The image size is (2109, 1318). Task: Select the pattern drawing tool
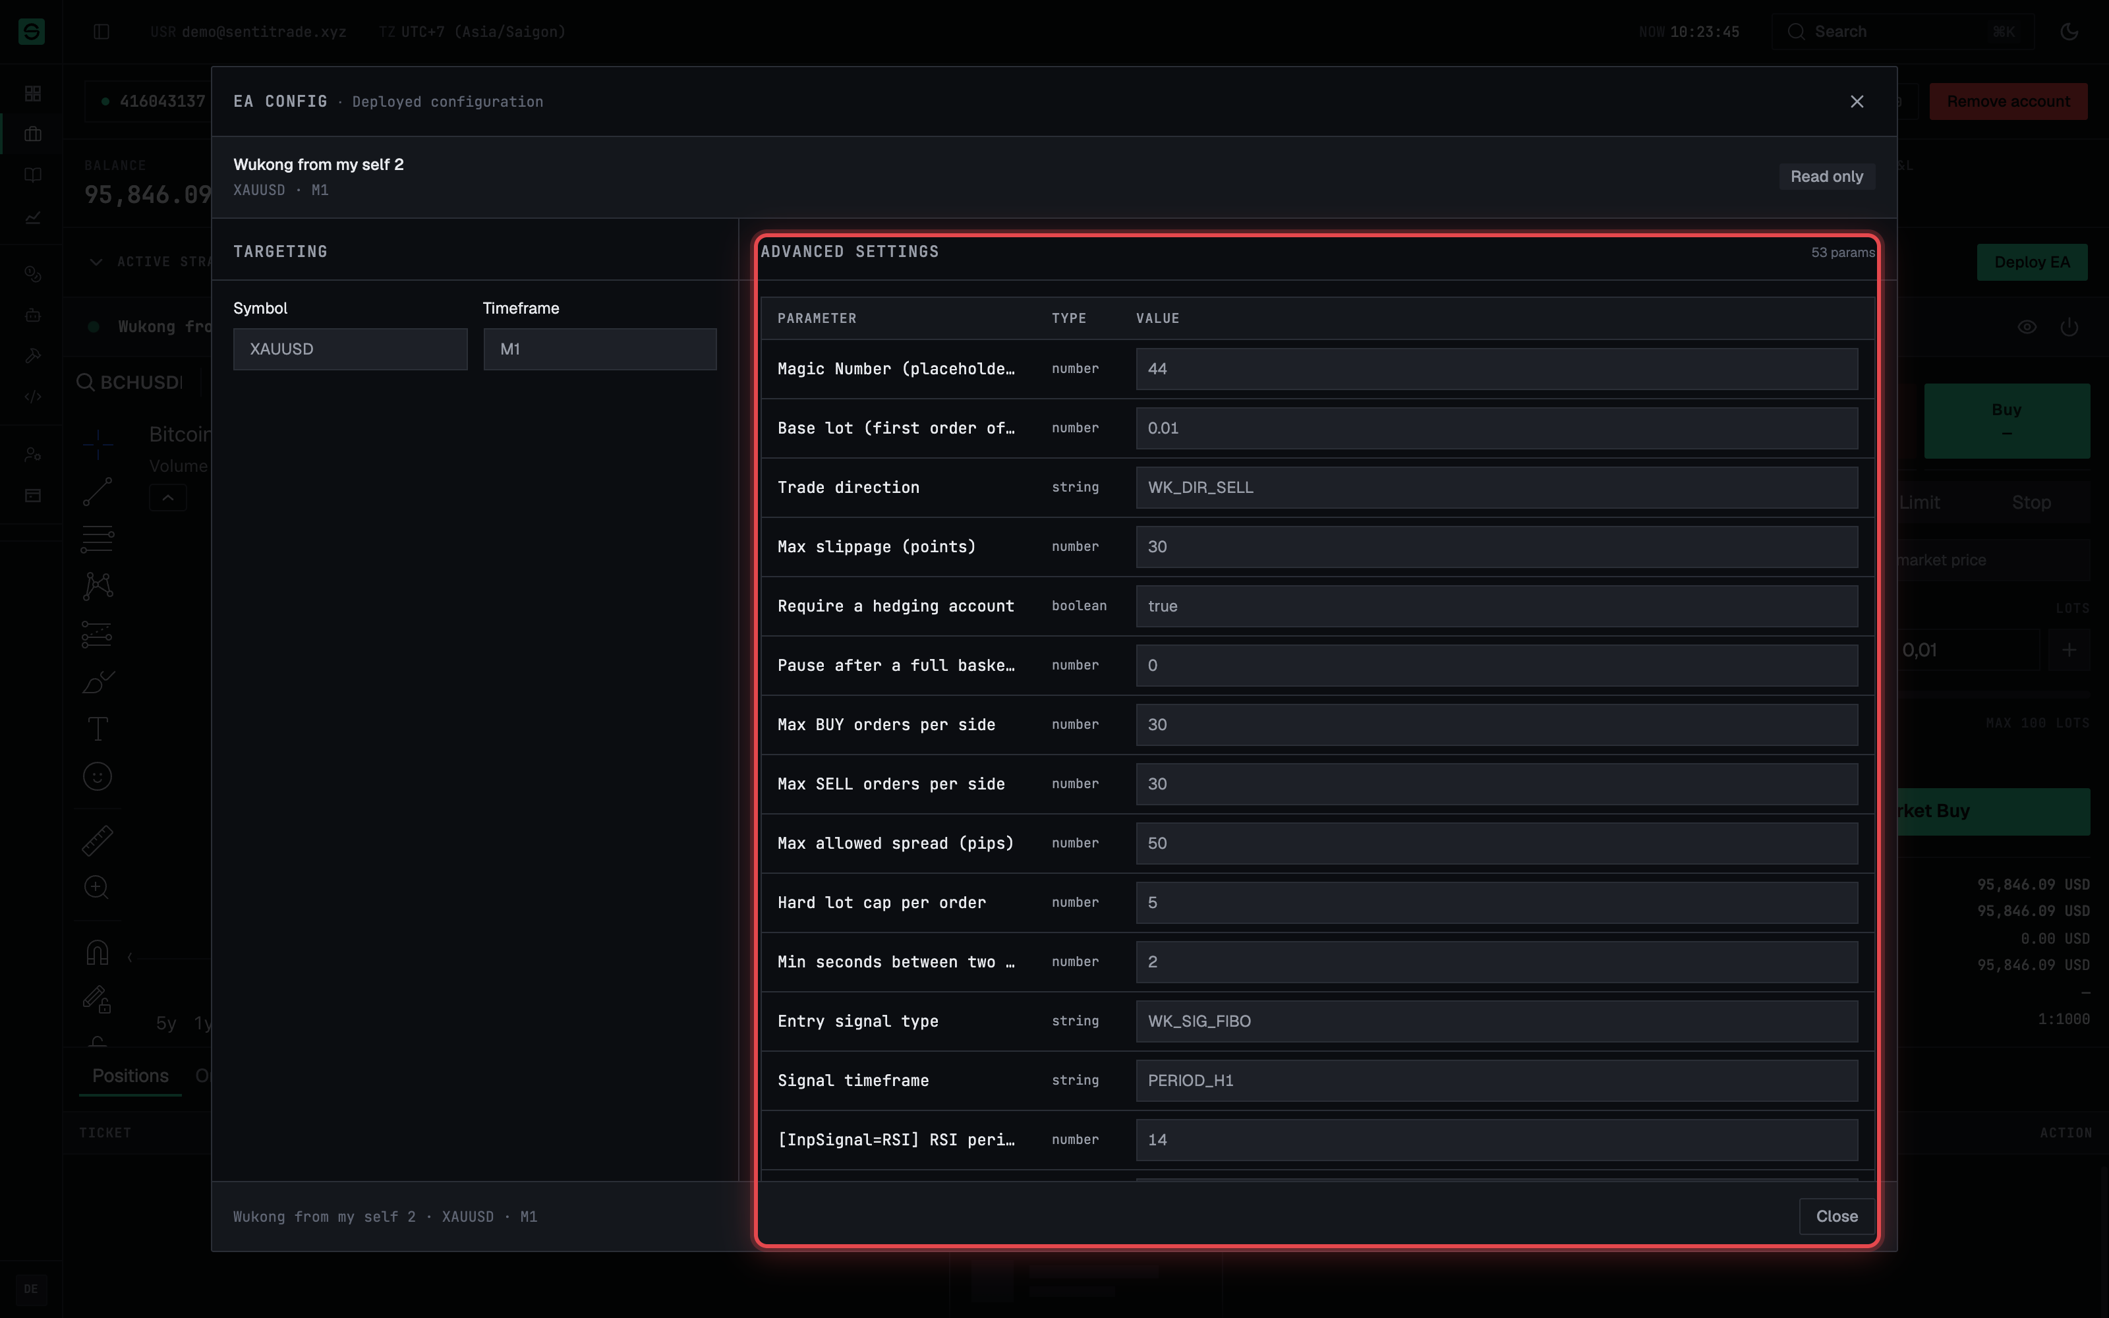[98, 586]
